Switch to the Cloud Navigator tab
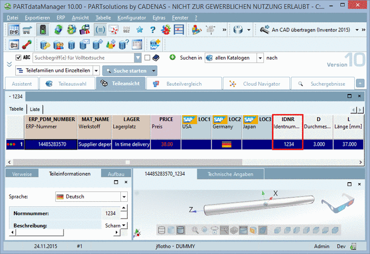 pyautogui.click(x=256, y=84)
